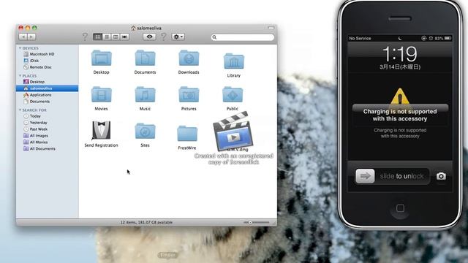The height and width of the screenshot is (263, 468).
Task: Open the Downloads folder
Action: coord(189,58)
